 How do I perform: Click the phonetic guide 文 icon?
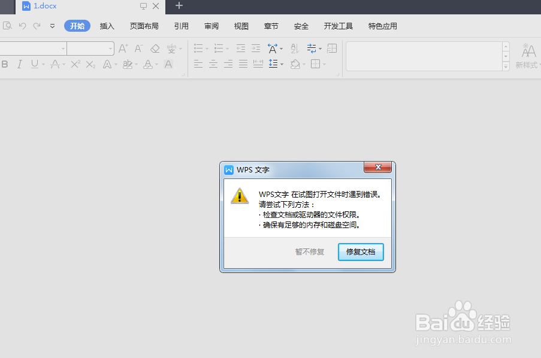coord(171,48)
